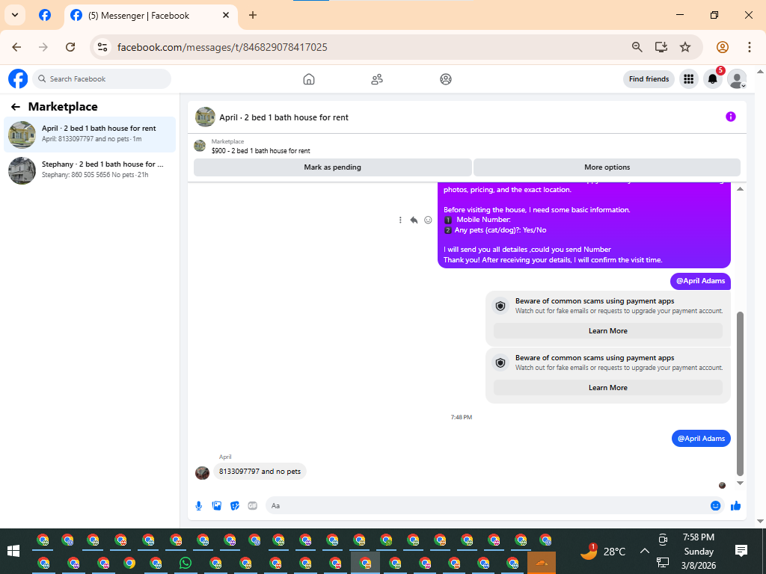Click install app icon in address bar
Image resolution: width=766 pixels, height=574 pixels.
pos(661,47)
